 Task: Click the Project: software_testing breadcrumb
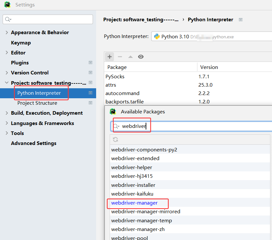click(x=141, y=20)
